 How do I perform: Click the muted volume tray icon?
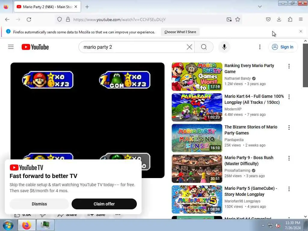(278, 226)
